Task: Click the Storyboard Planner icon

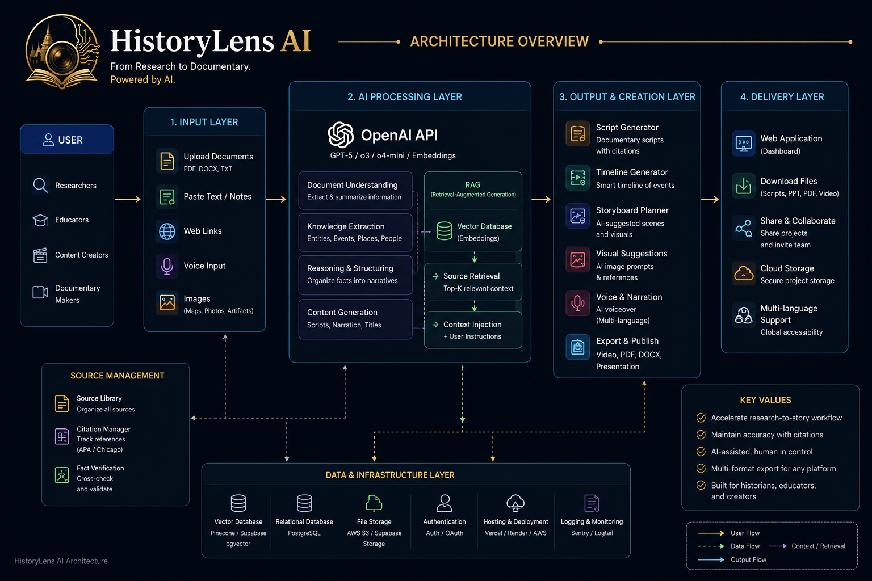Action: coord(577,216)
